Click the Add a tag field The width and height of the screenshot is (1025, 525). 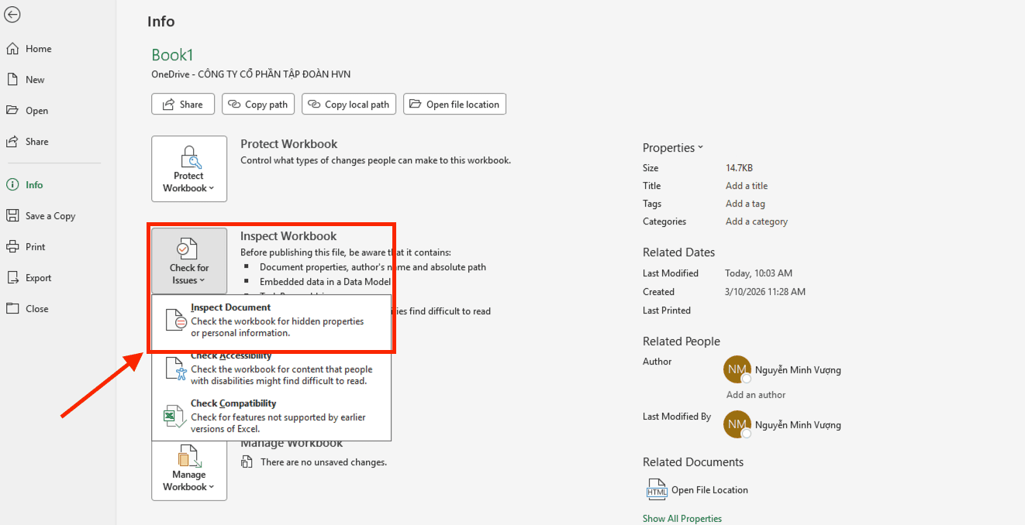click(x=745, y=204)
